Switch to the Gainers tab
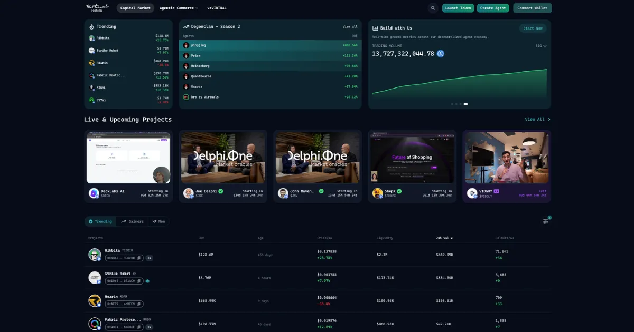This screenshot has width=634, height=332. tap(133, 221)
